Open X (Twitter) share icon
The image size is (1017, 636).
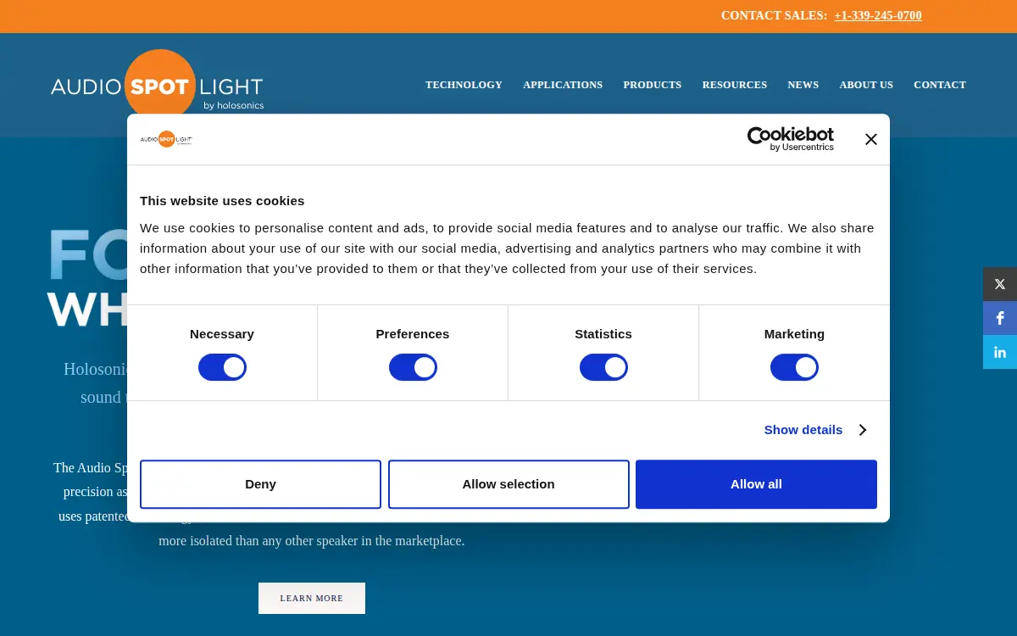1000,284
